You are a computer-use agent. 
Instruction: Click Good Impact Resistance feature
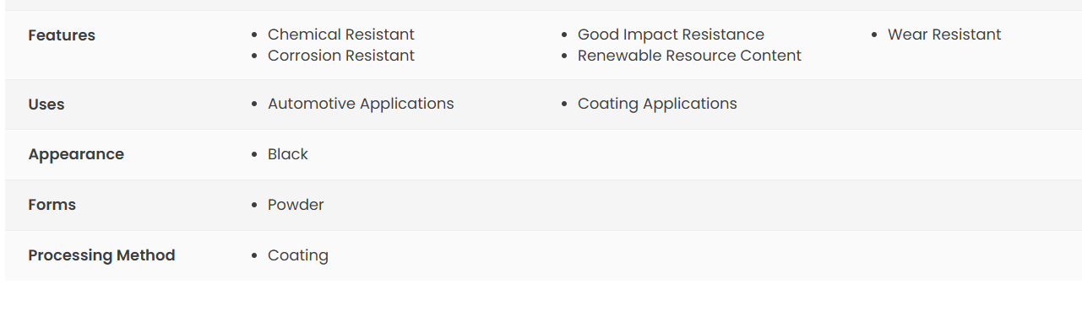[x=671, y=35]
